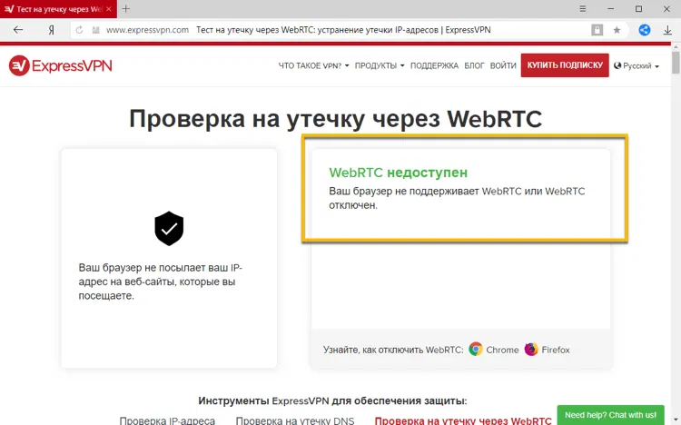681x425 pixels.
Task: Maximize the browser window
Action: pos(638,9)
